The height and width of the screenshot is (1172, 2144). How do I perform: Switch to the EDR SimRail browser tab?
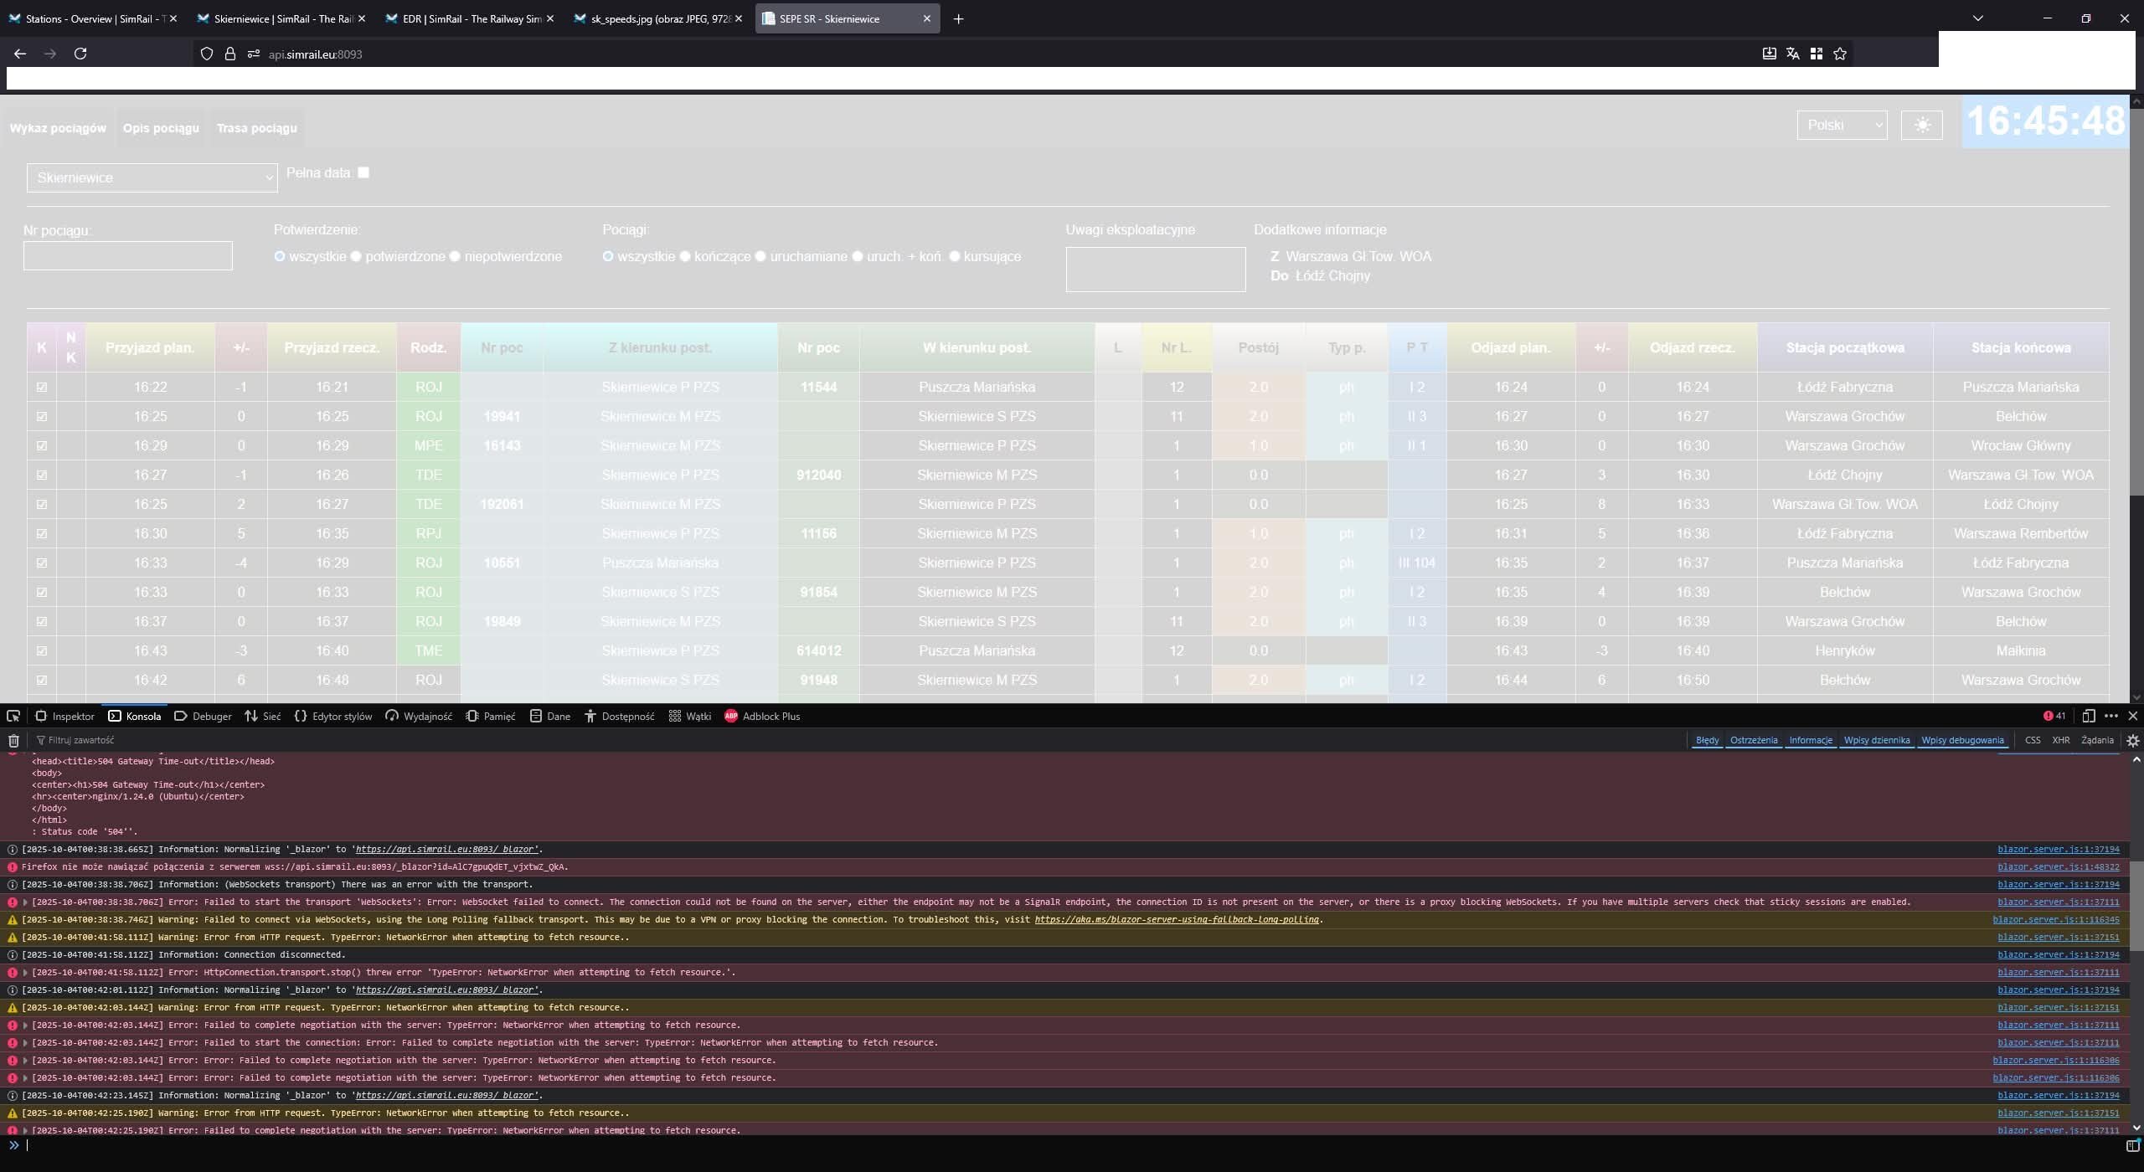coord(469,18)
